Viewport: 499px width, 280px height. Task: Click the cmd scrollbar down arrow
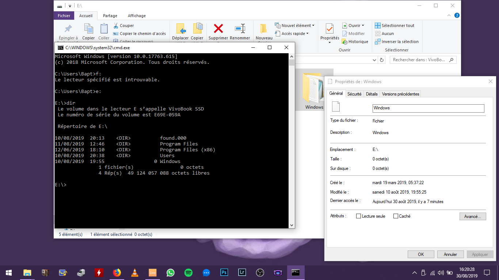(292, 225)
